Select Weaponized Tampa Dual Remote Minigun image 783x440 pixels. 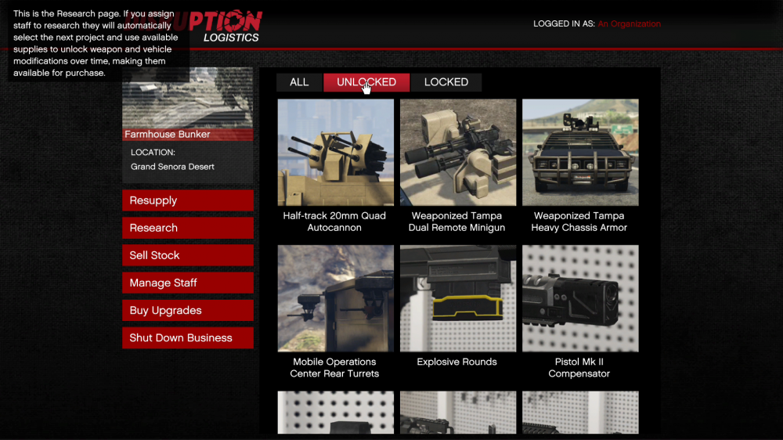(x=458, y=153)
